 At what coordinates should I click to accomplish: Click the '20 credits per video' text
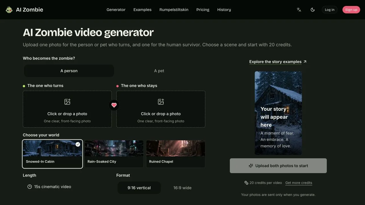266,183
